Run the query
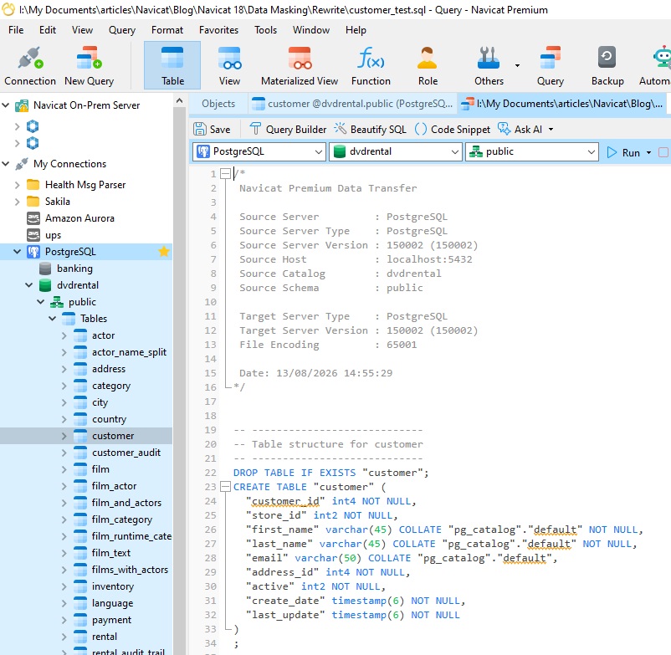 pos(623,153)
